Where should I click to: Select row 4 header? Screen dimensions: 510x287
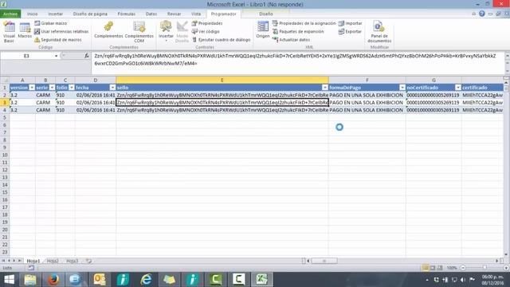click(x=5, y=110)
